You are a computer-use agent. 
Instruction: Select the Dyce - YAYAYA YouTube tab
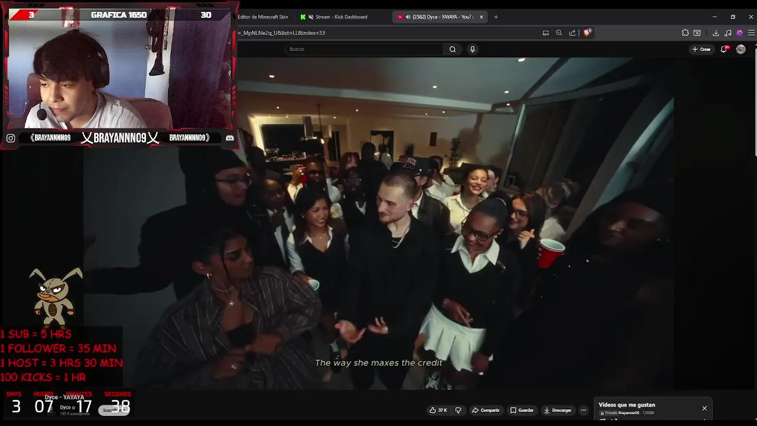441,17
